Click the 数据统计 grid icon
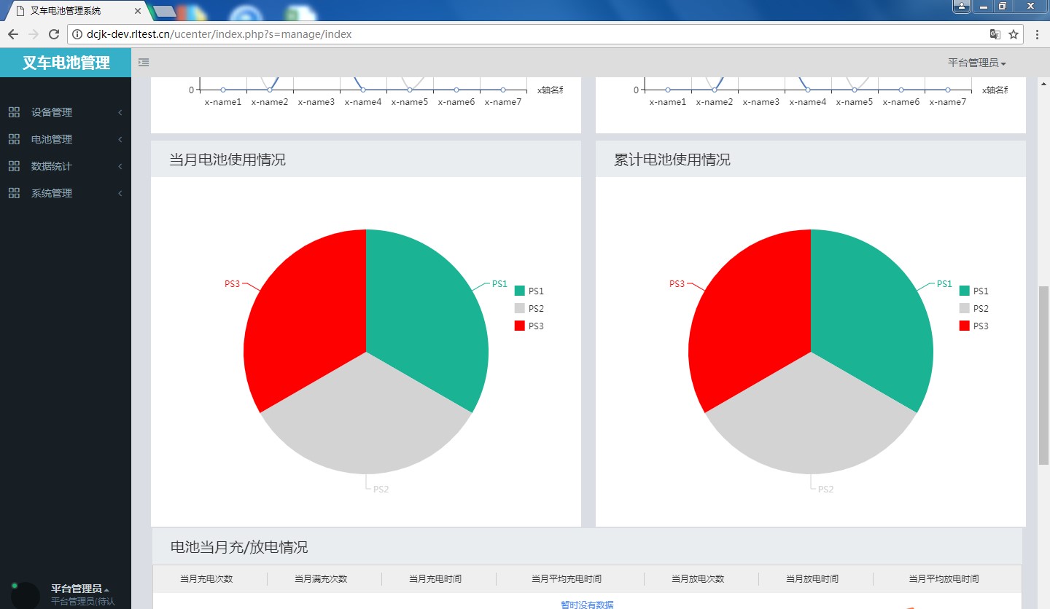The image size is (1050, 609). [14, 166]
